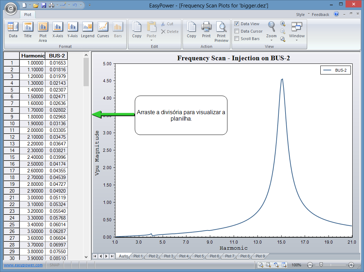Open the www.easypower.com link
Screen dimensions: 364x272
coord(23,265)
